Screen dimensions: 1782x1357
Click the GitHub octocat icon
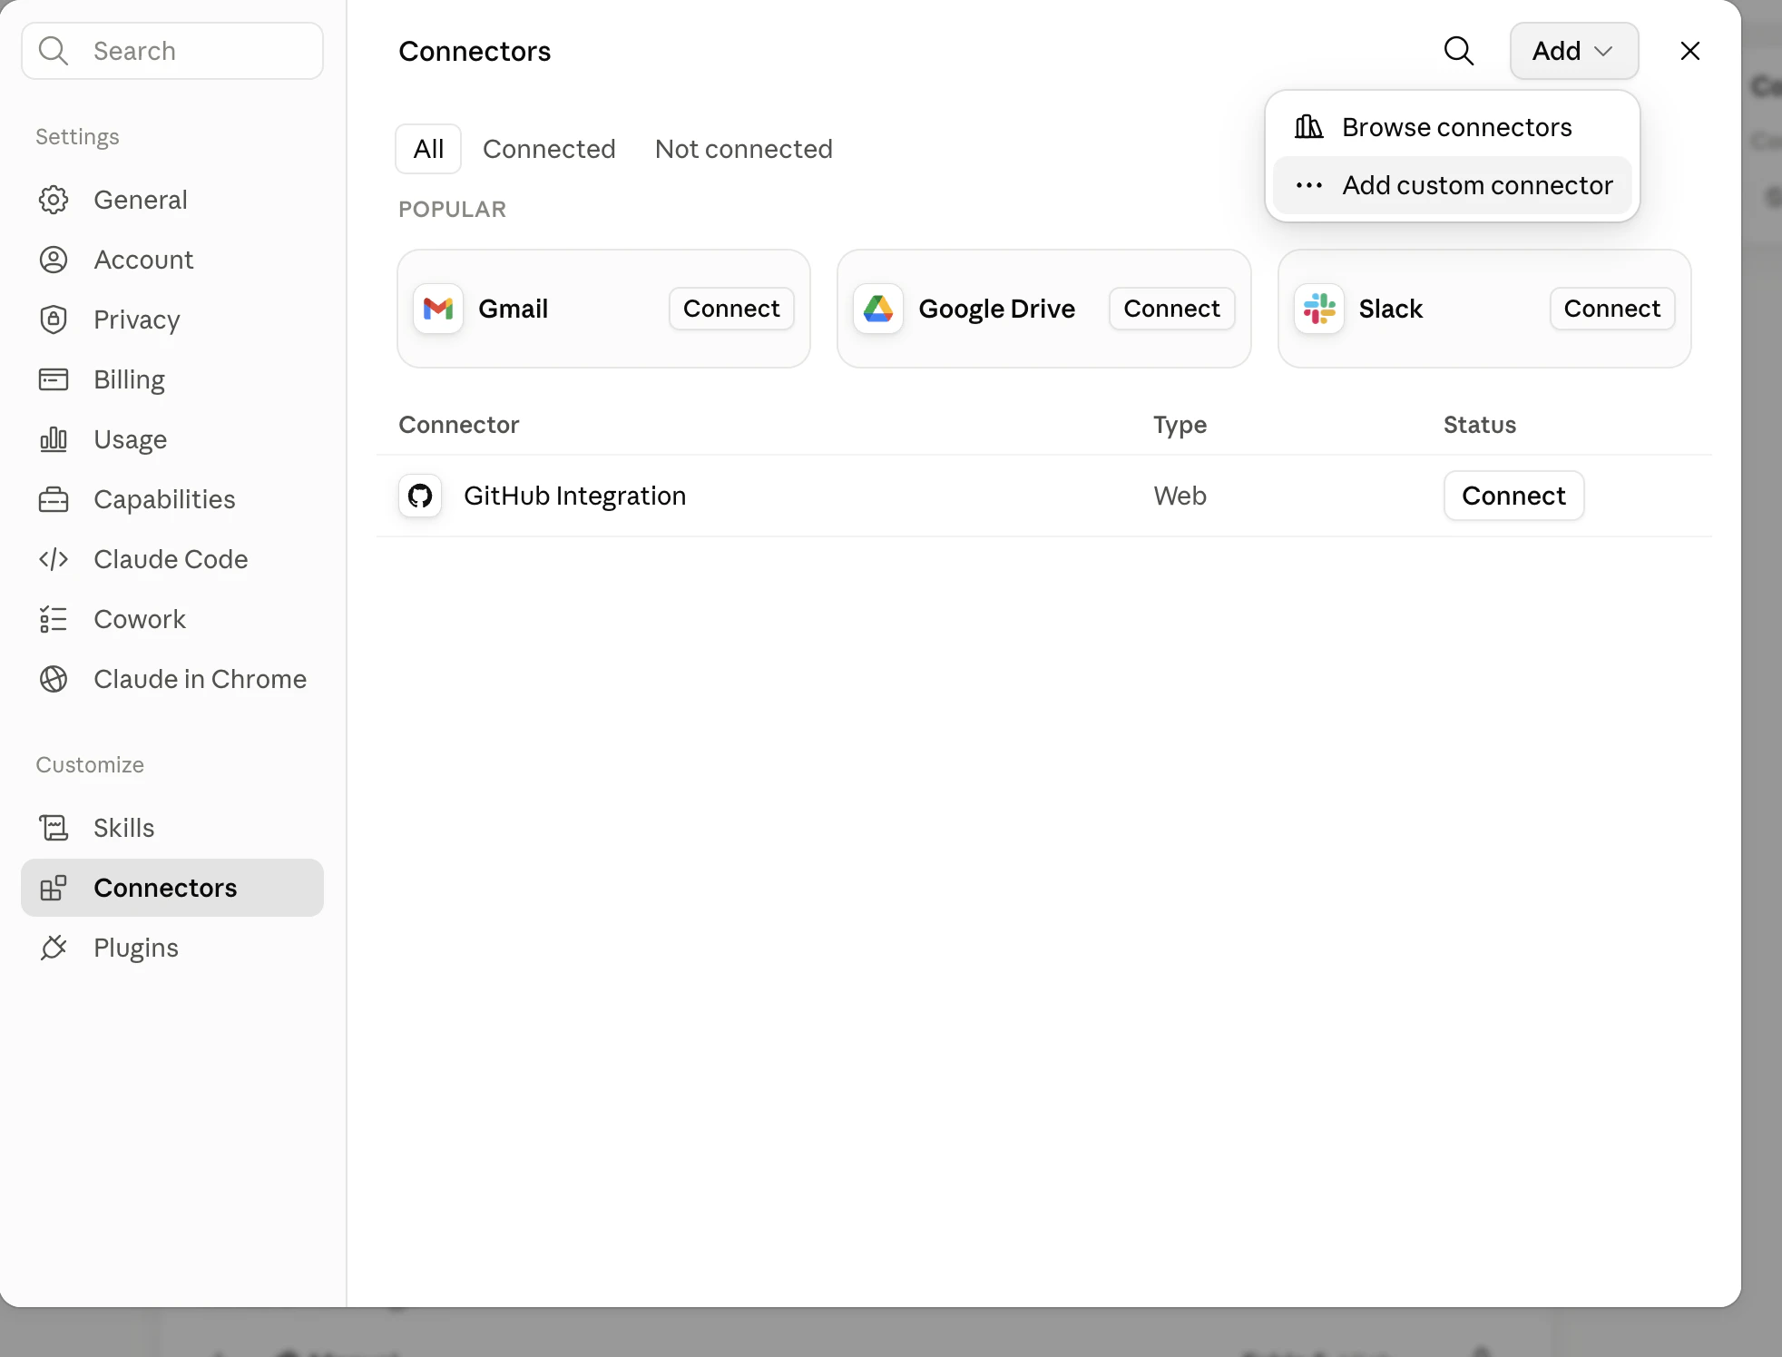coord(420,496)
